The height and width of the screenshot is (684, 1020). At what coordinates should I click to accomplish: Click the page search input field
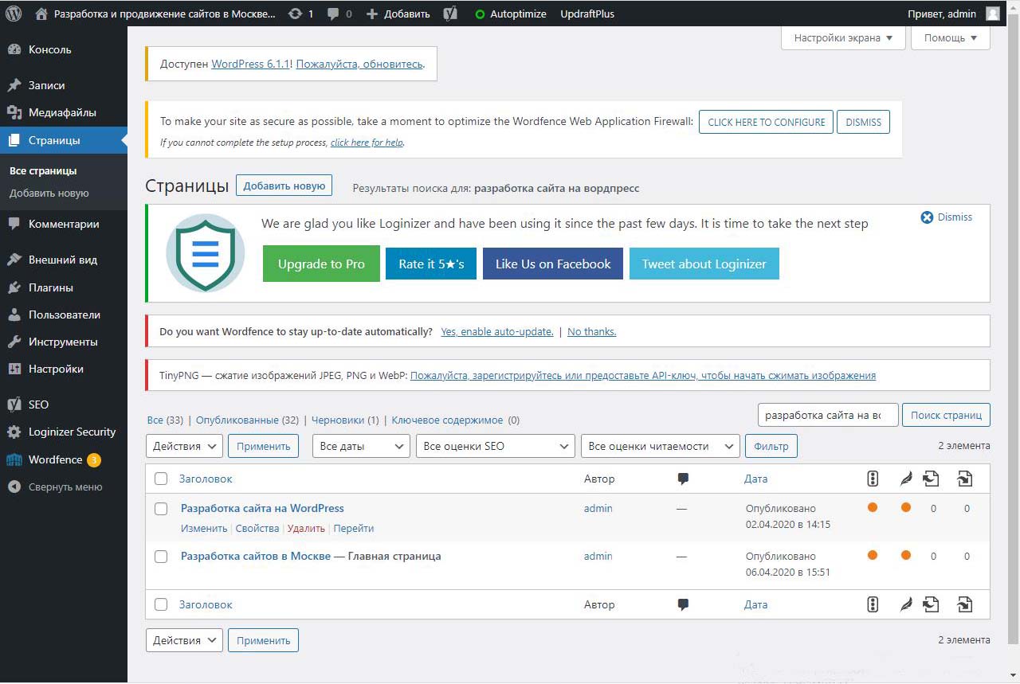tap(827, 415)
